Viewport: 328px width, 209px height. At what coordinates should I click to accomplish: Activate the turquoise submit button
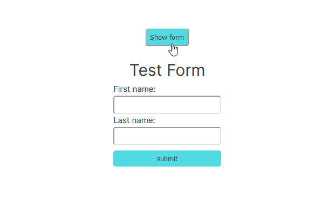point(167,158)
